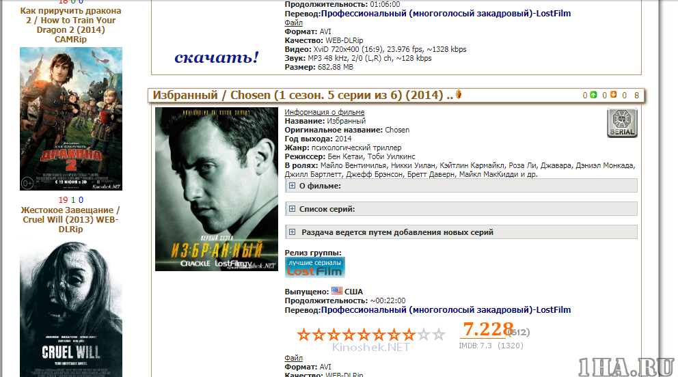Expand 'Раздача ведется путем добавления новых серий'
678x377 pixels.
(461, 232)
